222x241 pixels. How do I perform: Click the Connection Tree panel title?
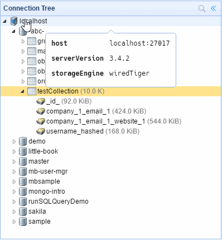tap(29, 8)
